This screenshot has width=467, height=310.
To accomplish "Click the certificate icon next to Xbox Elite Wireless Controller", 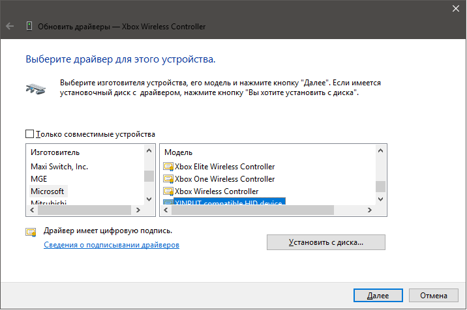I will click(168, 167).
